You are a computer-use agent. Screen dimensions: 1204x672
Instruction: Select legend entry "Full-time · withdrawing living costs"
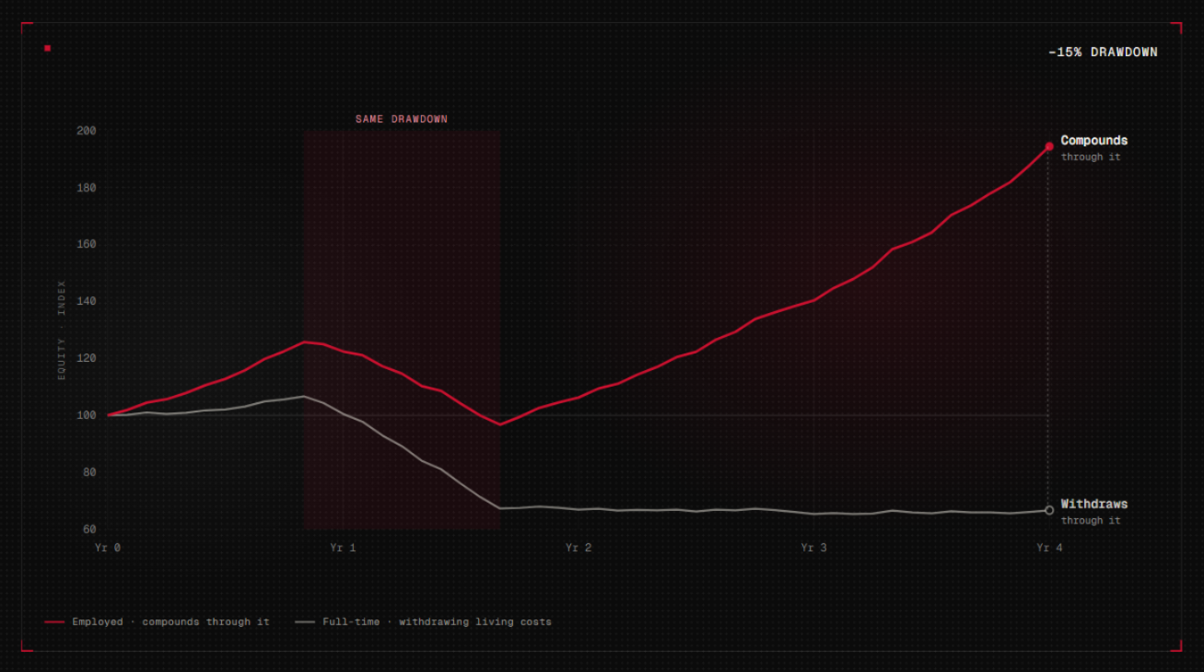tap(424, 622)
